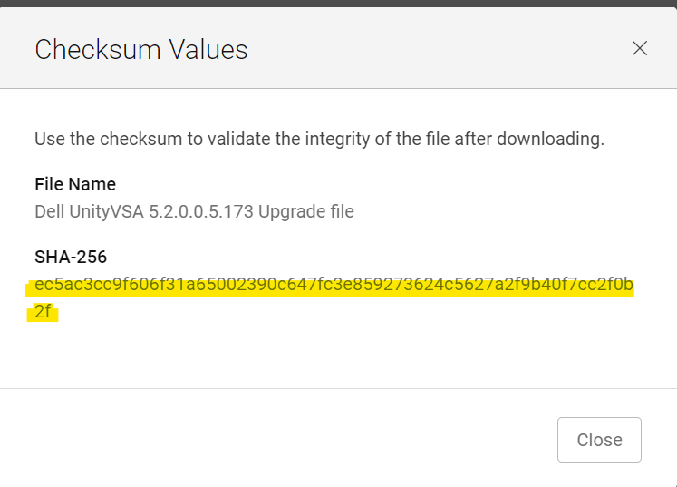Click the words "Upgrade file"
The height and width of the screenshot is (487, 677).
305,211
